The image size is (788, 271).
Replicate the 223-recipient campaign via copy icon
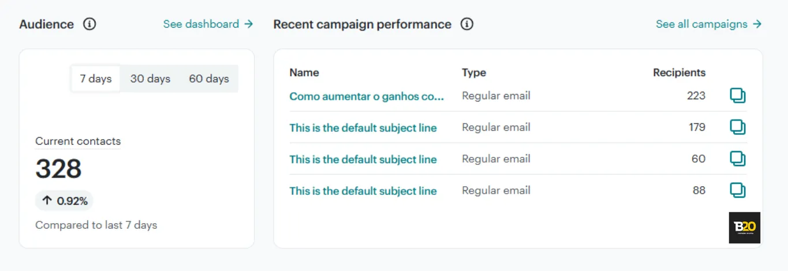tap(738, 96)
